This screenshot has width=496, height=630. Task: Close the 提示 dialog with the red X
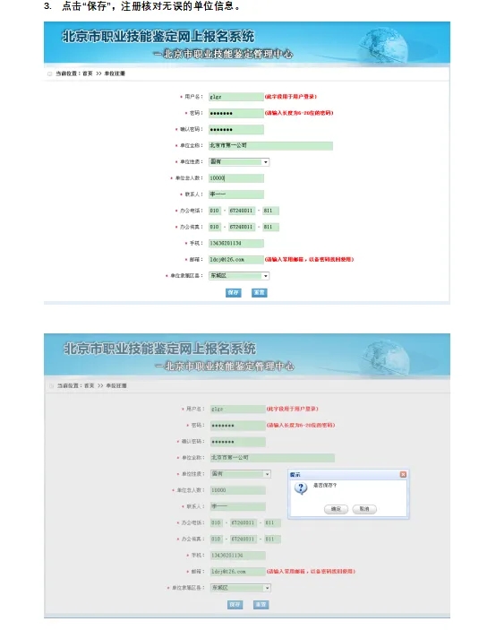403,474
